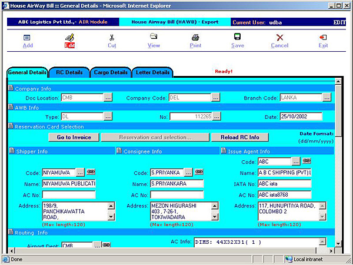Click the Print toolbar icon
Viewport: 353px width, 265px height.
point(195,38)
